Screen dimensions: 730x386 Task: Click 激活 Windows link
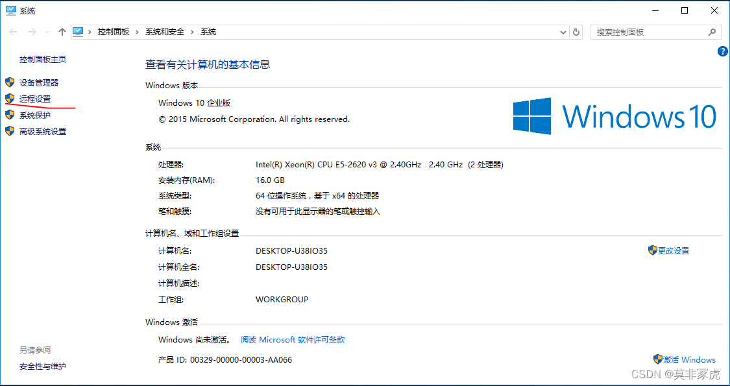(689, 359)
